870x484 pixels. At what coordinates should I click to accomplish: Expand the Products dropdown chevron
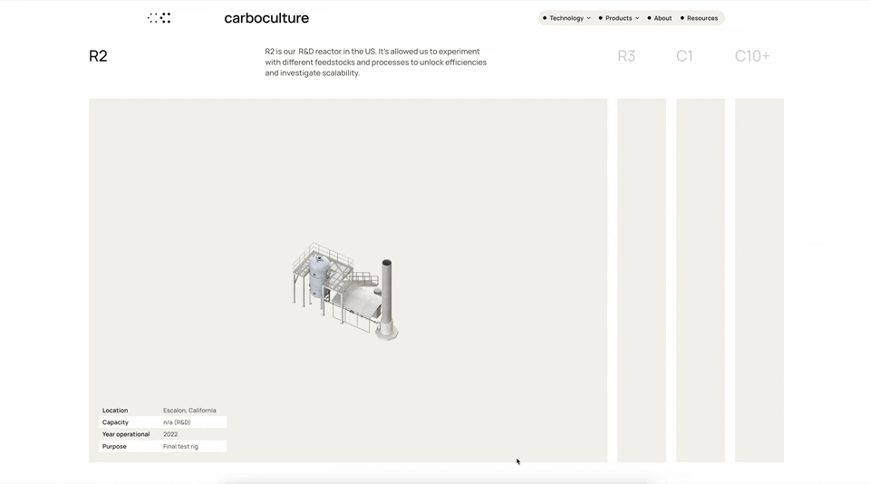tap(637, 18)
